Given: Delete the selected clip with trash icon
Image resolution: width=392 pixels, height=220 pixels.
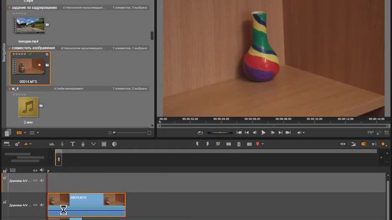Looking at the screenshot, I should click(239, 144).
